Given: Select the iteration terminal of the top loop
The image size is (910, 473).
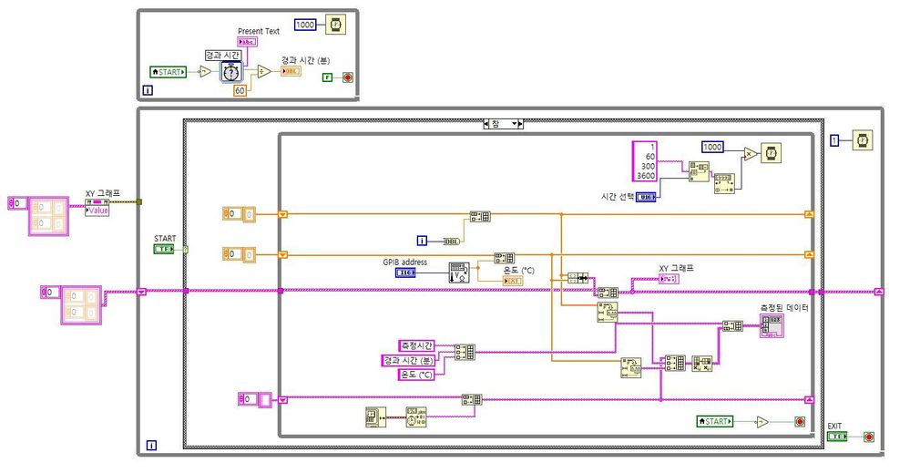Looking at the screenshot, I should pyautogui.click(x=148, y=90).
